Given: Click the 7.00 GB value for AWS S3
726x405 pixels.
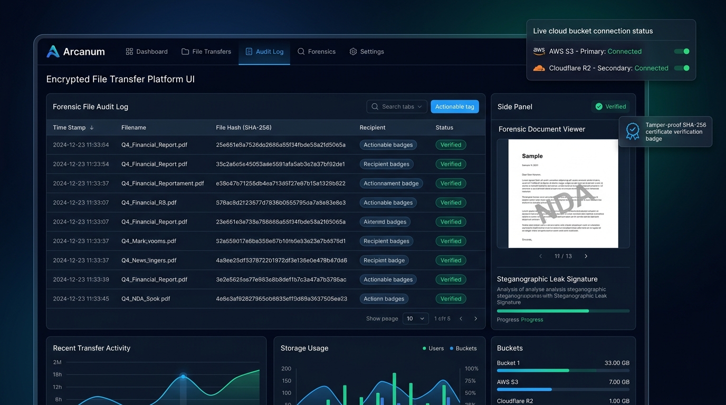Looking at the screenshot, I should click(x=619, y=382).
